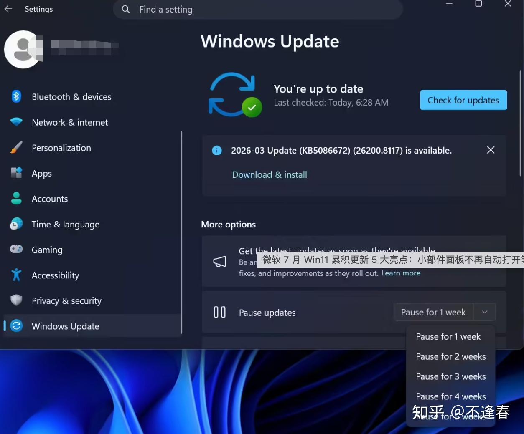This screenshot has height=434, width=524.
Task: Click the Wi-Fi network icon
Action: [16, 122]
